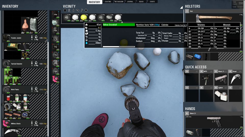
Task: Click the 'QUICK ACCESS' panel heading
Action: click(196, 67)
